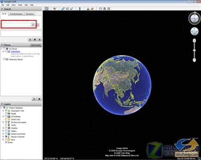Click the Fly To search input field
Viewport: 201px width, 160px height.
(x=17, y=24)
